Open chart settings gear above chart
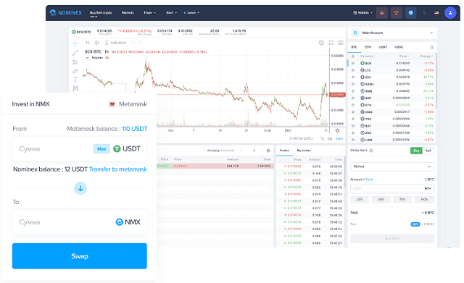The height and width of the screenshot is (283, 464). pyautogui.click(x=321, y=43)
